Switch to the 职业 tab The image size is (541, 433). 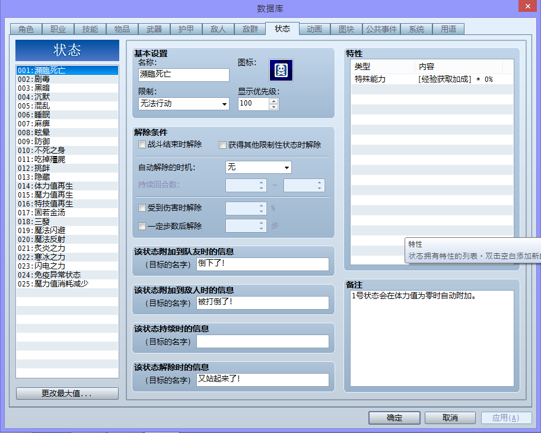[x=58, y=29]
